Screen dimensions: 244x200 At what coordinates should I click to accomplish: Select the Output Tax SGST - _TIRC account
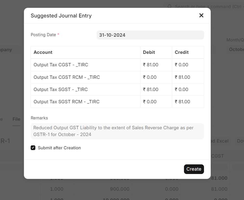[61, 89]
